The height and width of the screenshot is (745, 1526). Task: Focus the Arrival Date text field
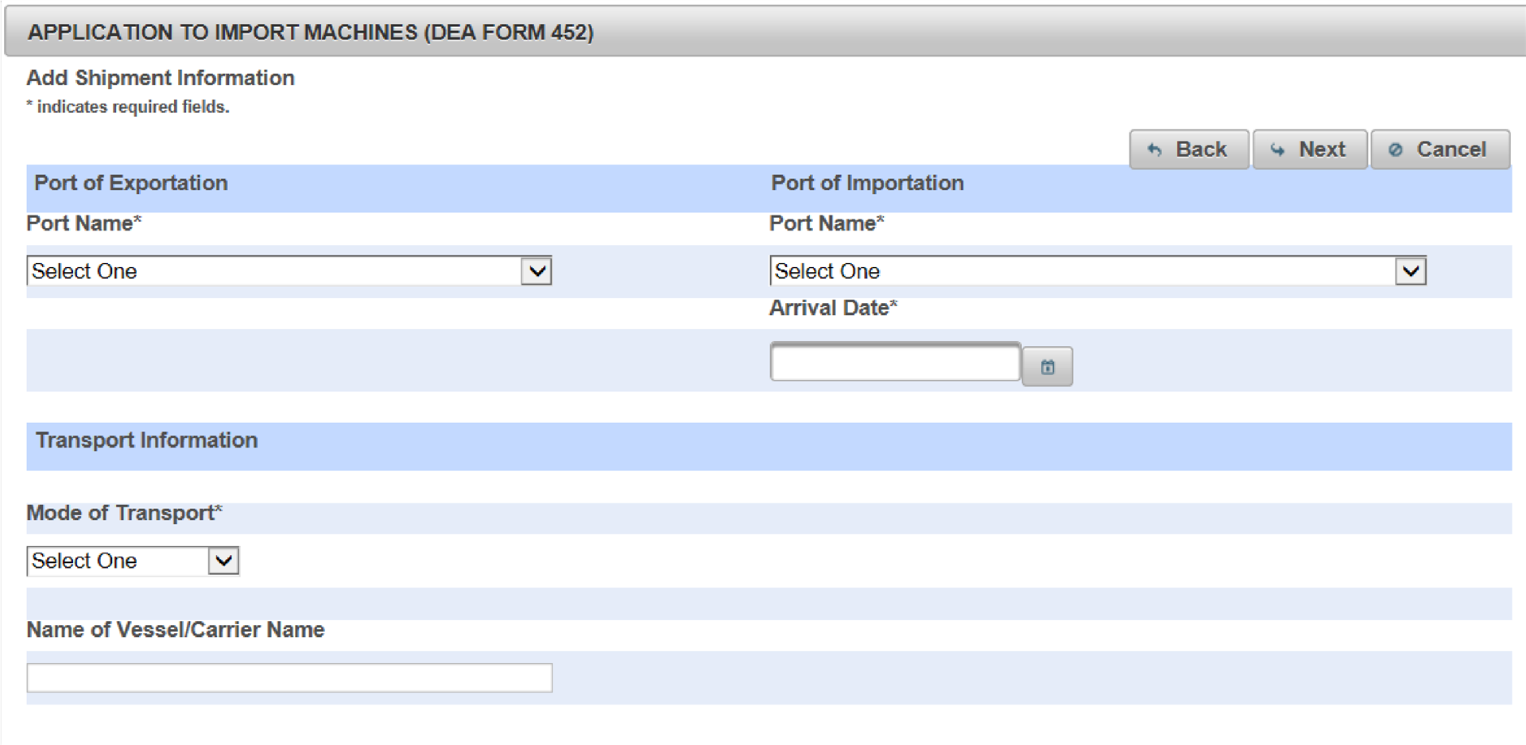point(895,363)
